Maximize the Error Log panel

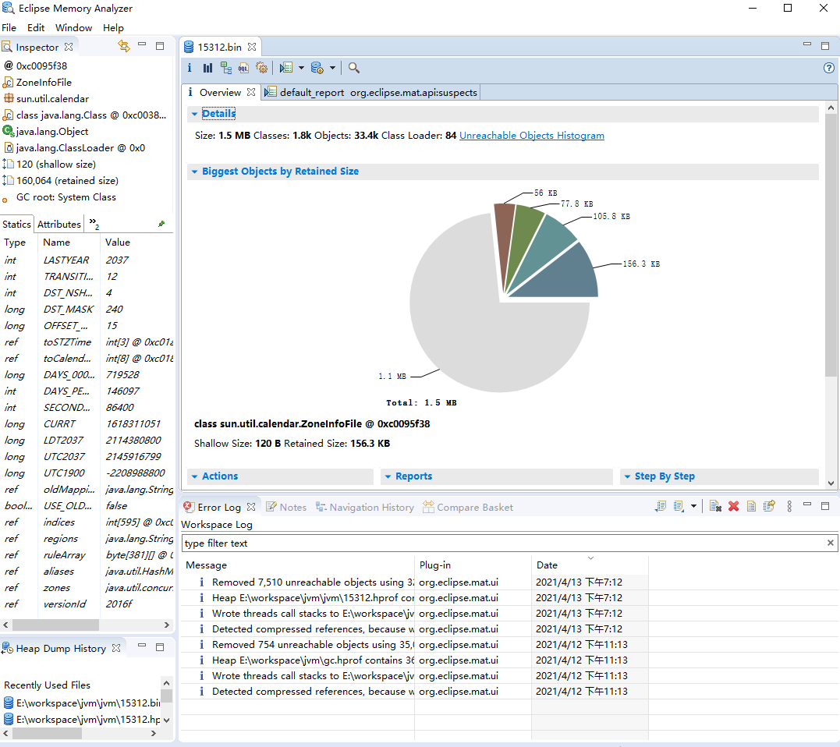coord(825,505)
